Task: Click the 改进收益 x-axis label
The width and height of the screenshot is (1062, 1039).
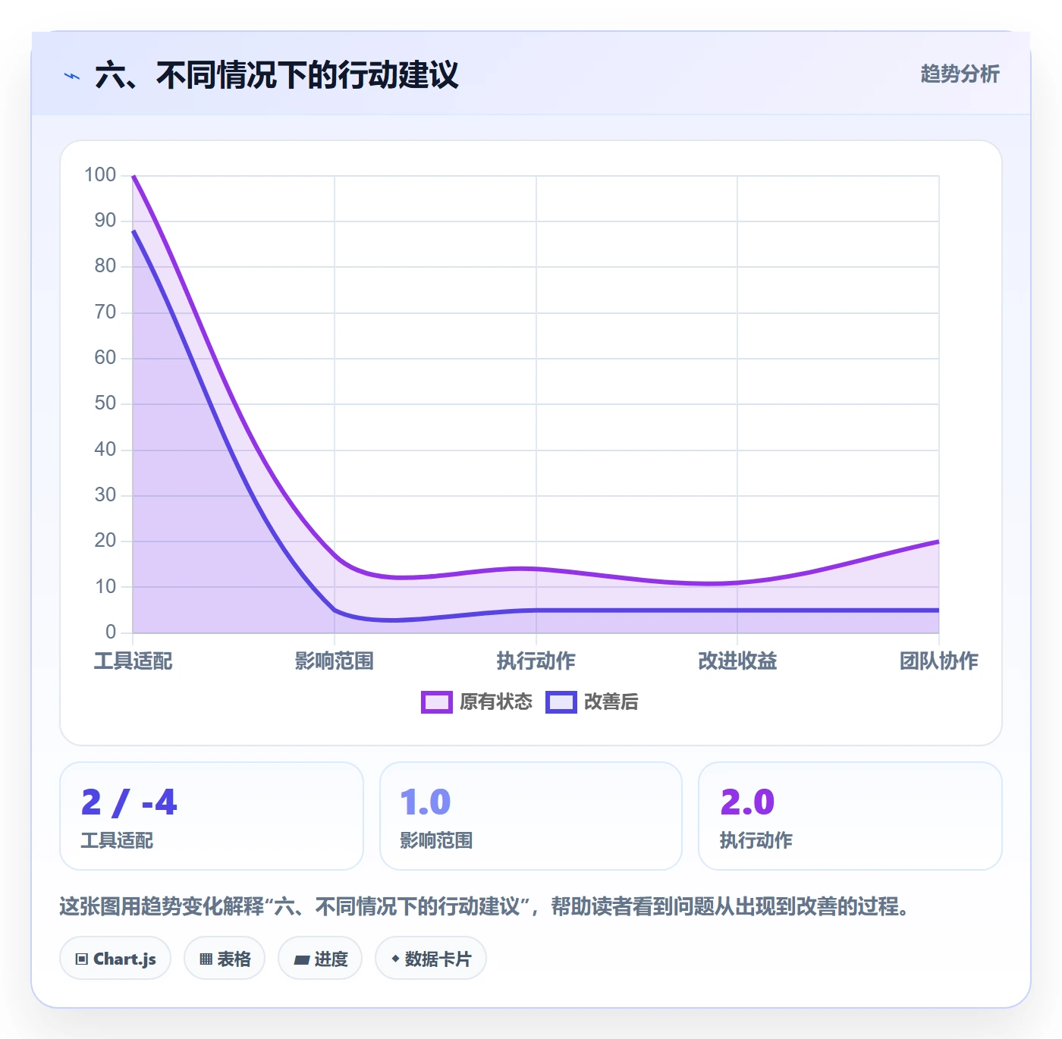Action: [x=737, y=661]
